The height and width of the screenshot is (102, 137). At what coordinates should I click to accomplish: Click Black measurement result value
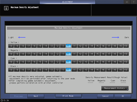click(123, 83)
